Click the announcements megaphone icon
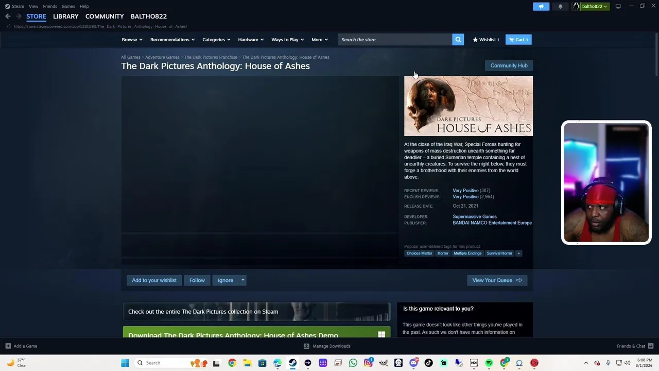The width and height of the screenshot is (659, 371). pos(541,6)
